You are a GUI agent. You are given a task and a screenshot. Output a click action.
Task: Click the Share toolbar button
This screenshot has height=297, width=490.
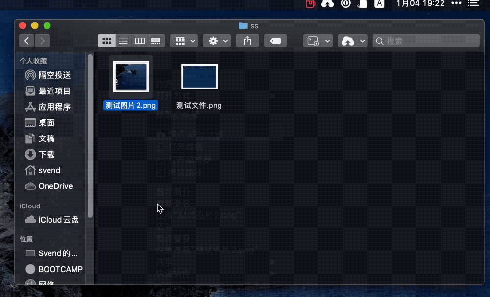[247, 41]
